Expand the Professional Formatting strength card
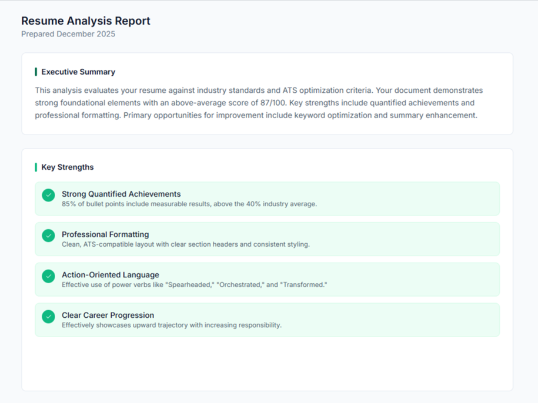 pos(266,239)
